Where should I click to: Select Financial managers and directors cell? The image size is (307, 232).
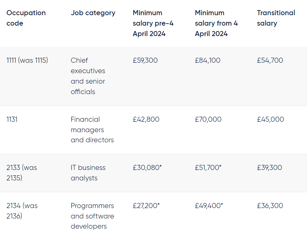pos(92,129)
